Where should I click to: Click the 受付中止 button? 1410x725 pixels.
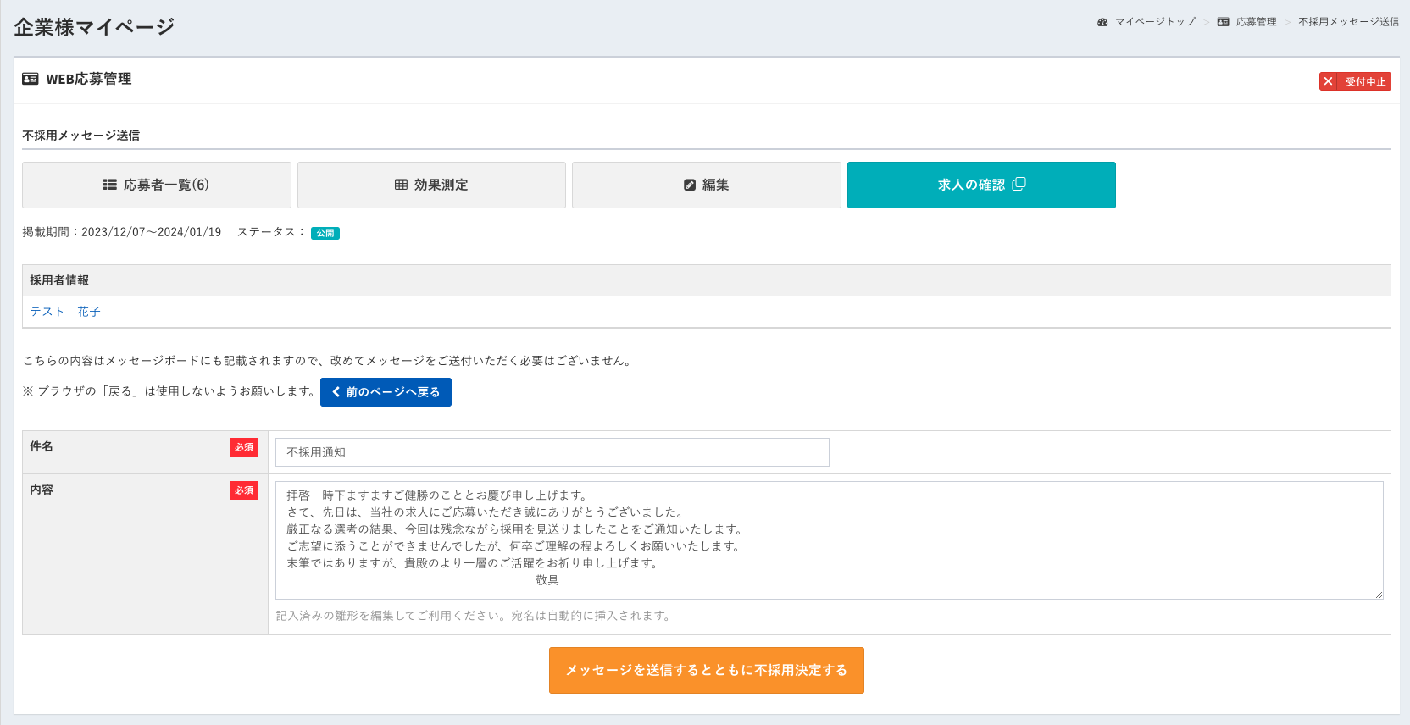pos(1355,81)
